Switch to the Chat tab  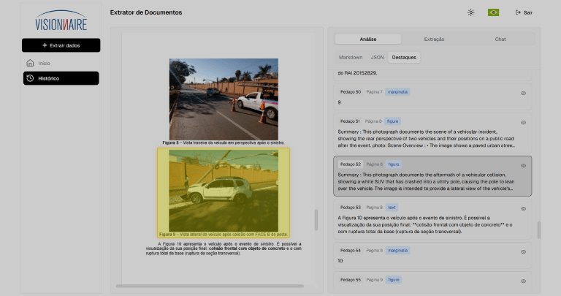click(x=500, y=39)
